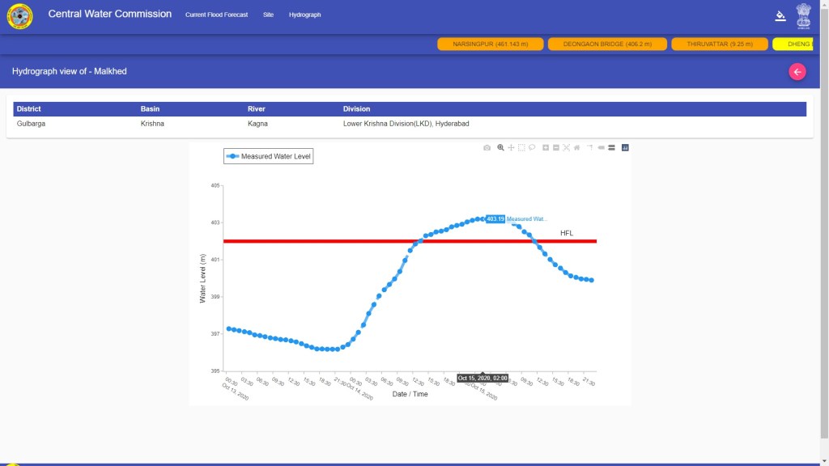Click the Zoom Out minus icon

click(x=556, y=147)
